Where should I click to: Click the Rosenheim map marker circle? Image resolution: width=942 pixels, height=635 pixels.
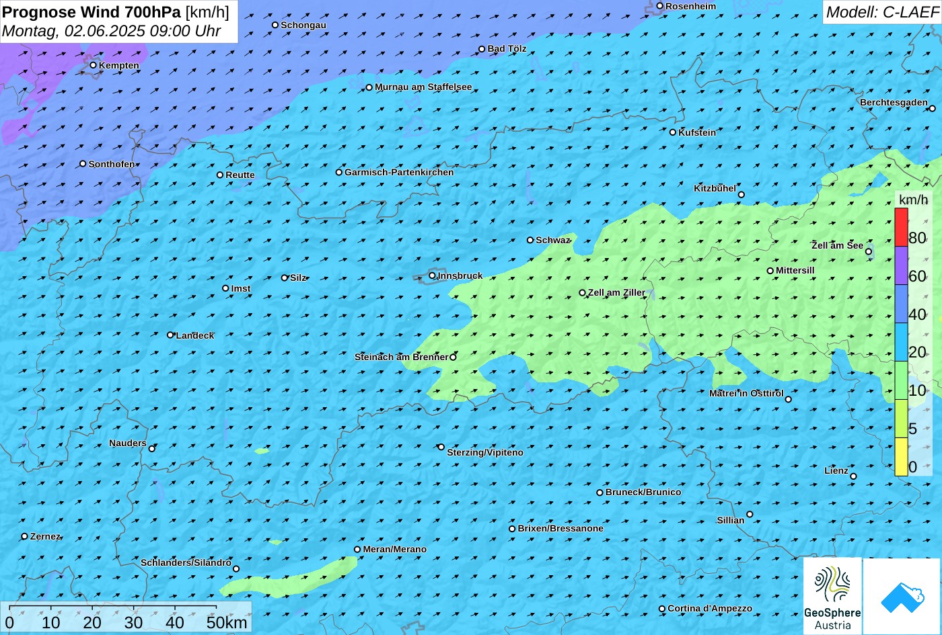click(660, 6)
